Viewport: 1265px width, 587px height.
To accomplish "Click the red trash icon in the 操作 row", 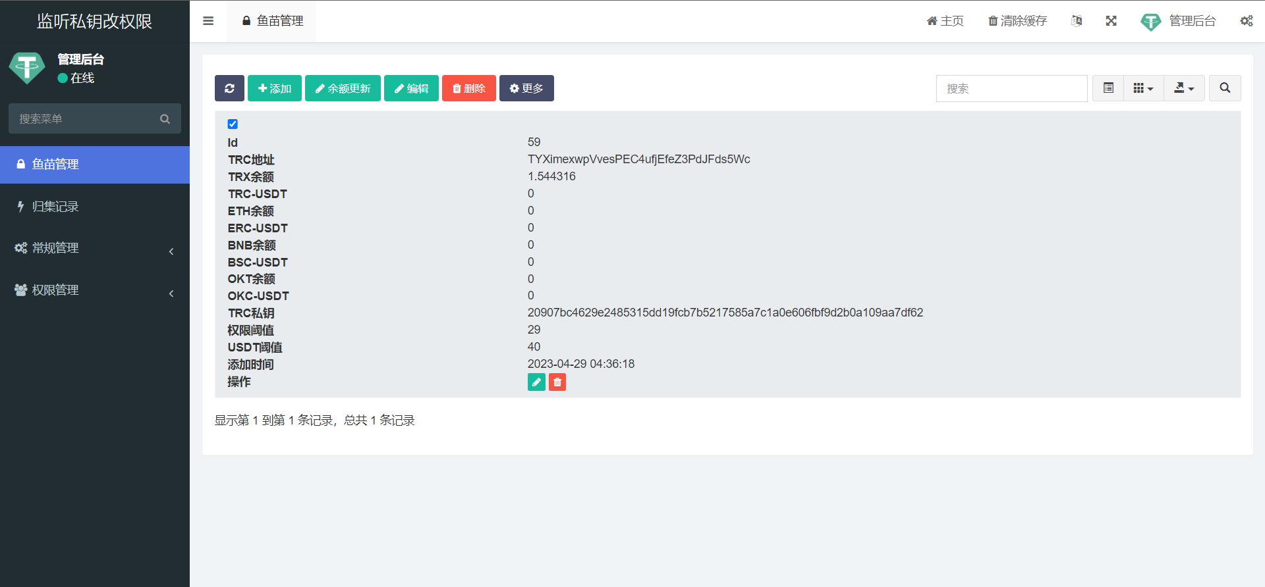I will 557,382.
